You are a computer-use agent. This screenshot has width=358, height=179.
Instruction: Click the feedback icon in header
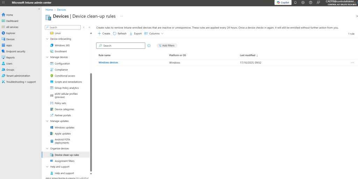click(x=318, y=2)
